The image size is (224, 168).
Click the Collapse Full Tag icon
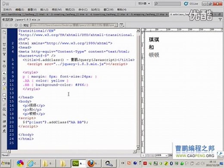[x=4, y=44]
